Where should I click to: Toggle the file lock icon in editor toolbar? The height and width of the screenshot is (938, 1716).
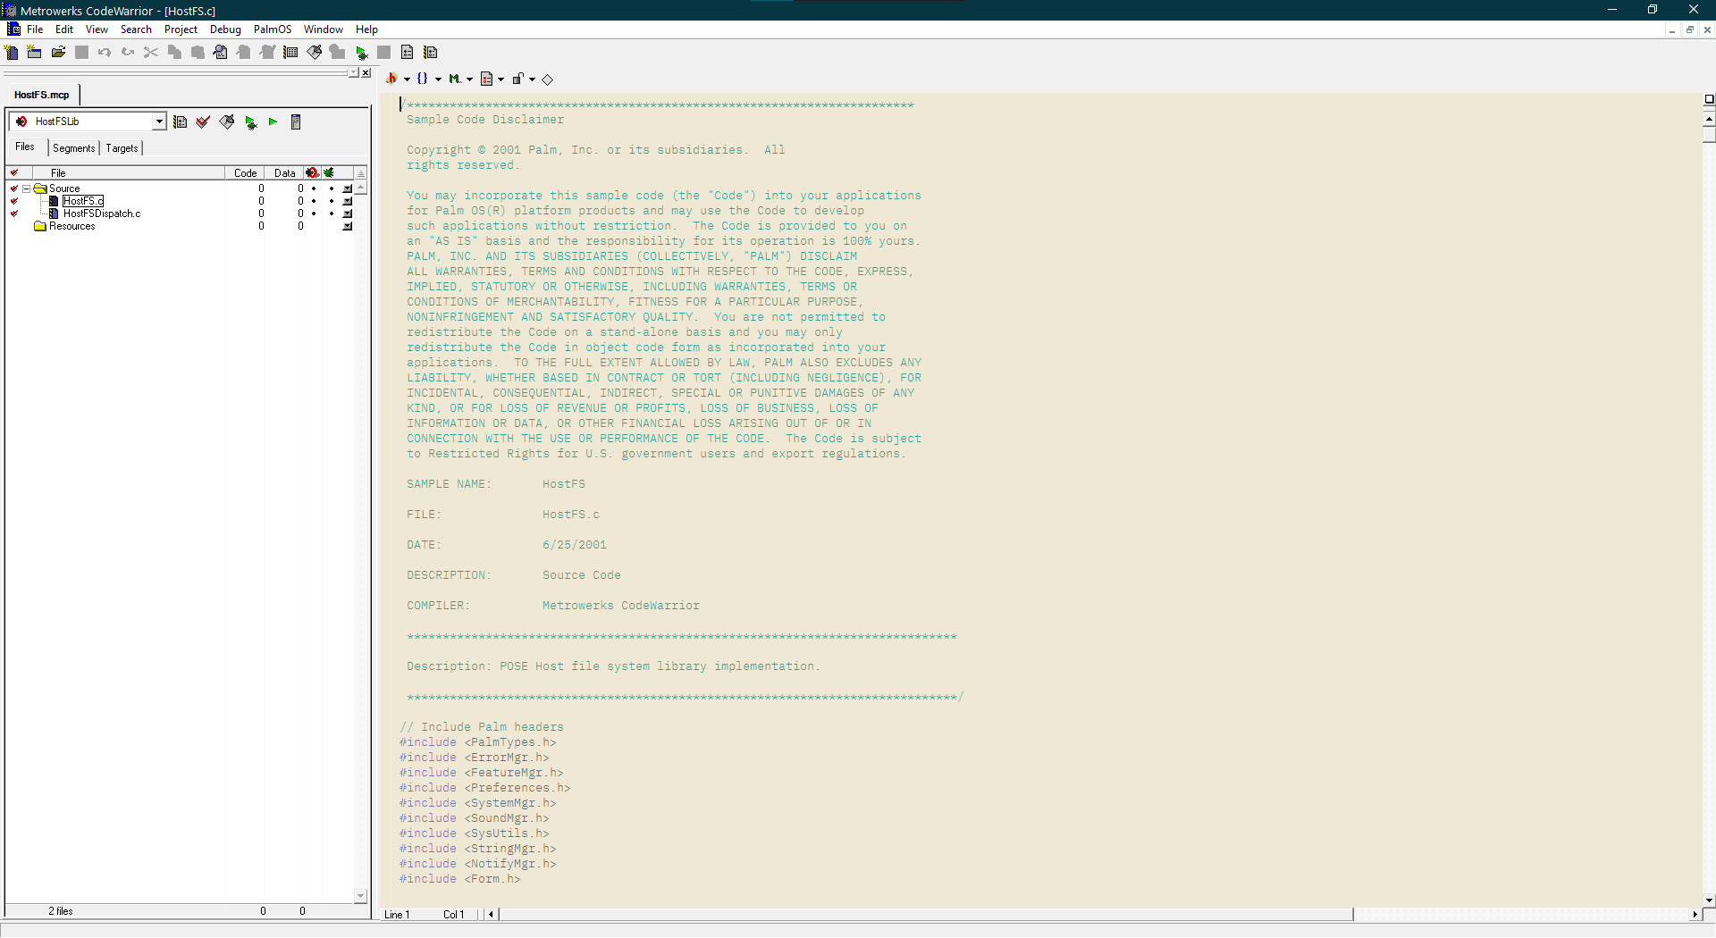tap(518, 79)
